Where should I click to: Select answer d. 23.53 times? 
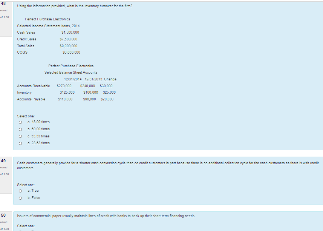21,143
